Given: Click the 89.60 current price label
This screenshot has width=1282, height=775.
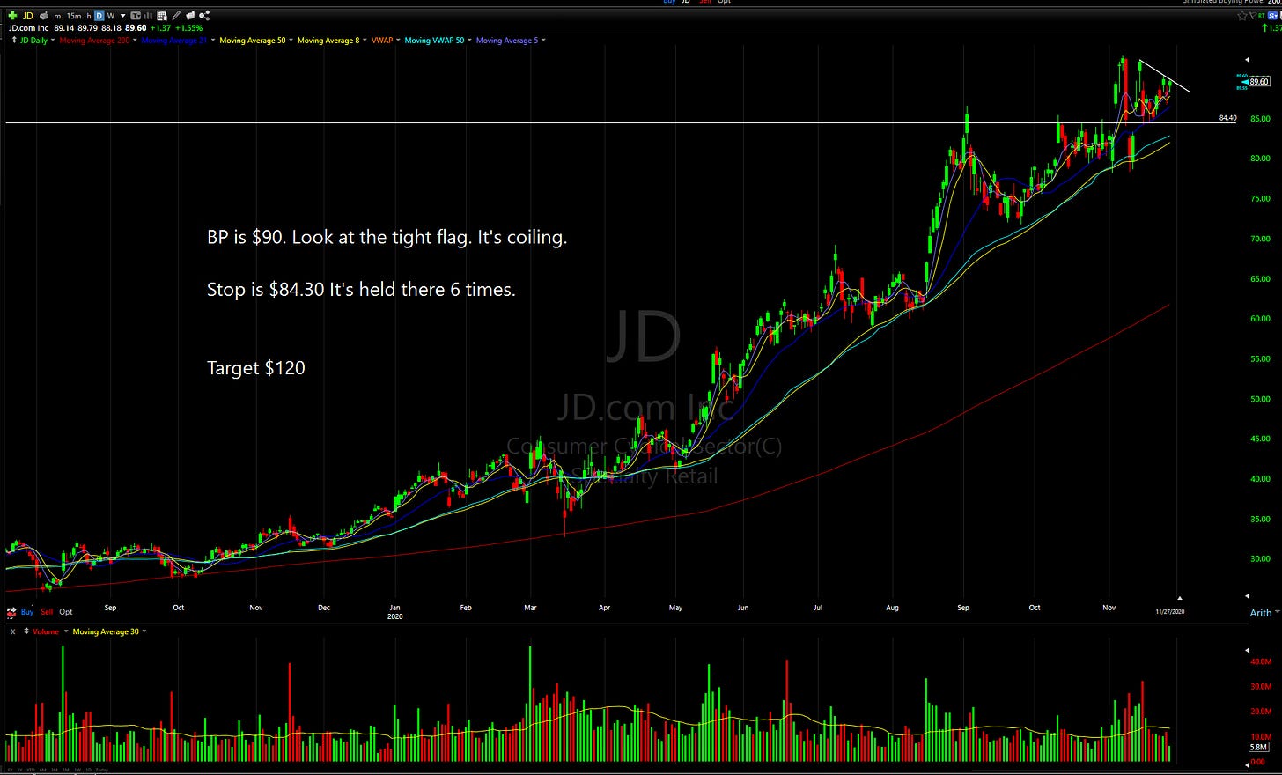Looking at the screenshot, I should tap(1259, 81).
